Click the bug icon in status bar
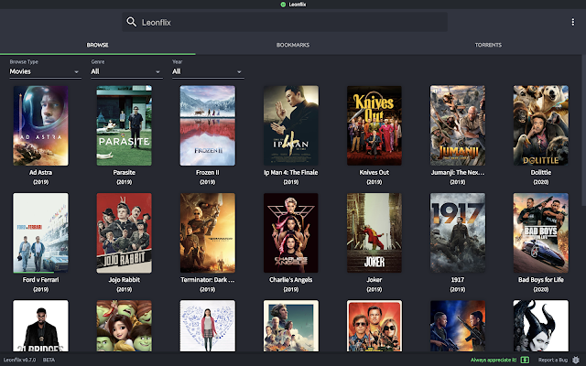The height and width of the screenshot is (366, 586). [x=576, y=360]
